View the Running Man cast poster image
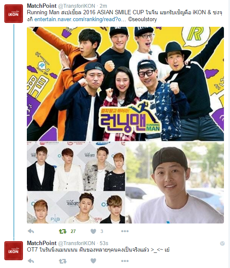 125,84
